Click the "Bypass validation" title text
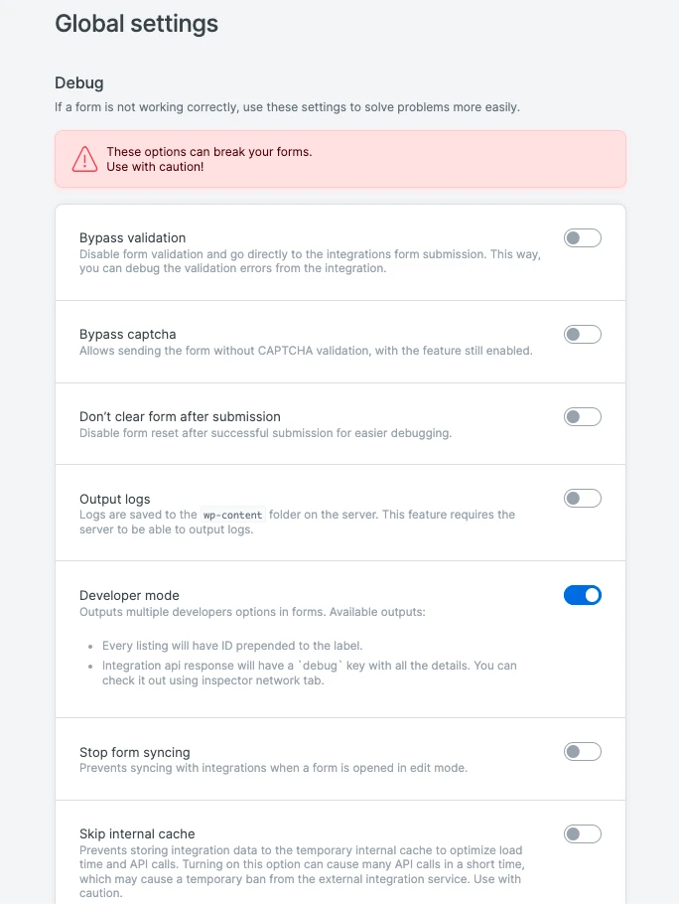 [x=132, y=238]
